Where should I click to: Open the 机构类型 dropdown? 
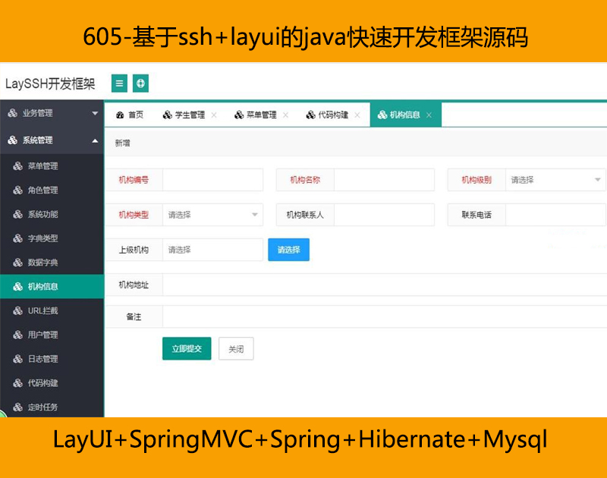212,215
